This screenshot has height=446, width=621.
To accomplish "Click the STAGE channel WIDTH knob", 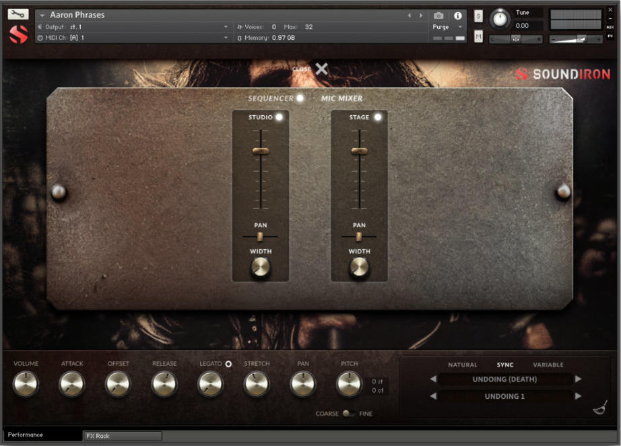I will coord(359,267).
